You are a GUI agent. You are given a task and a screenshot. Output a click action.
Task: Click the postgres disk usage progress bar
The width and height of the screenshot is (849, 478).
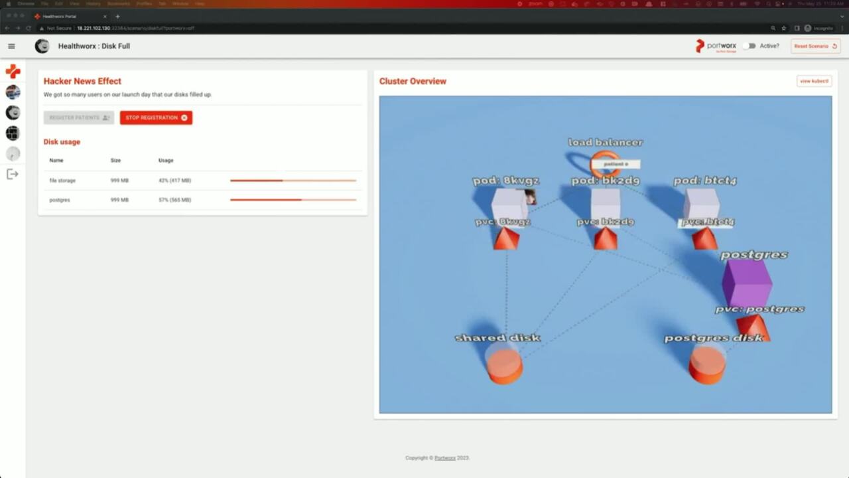coord(293,200)
